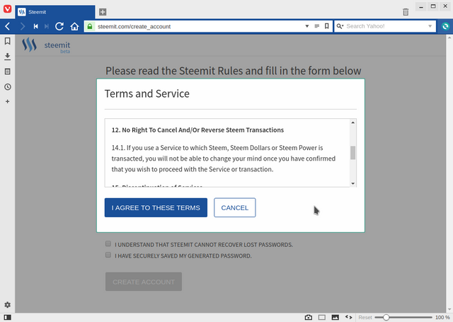Open the Notes panel

click(7, 71)
